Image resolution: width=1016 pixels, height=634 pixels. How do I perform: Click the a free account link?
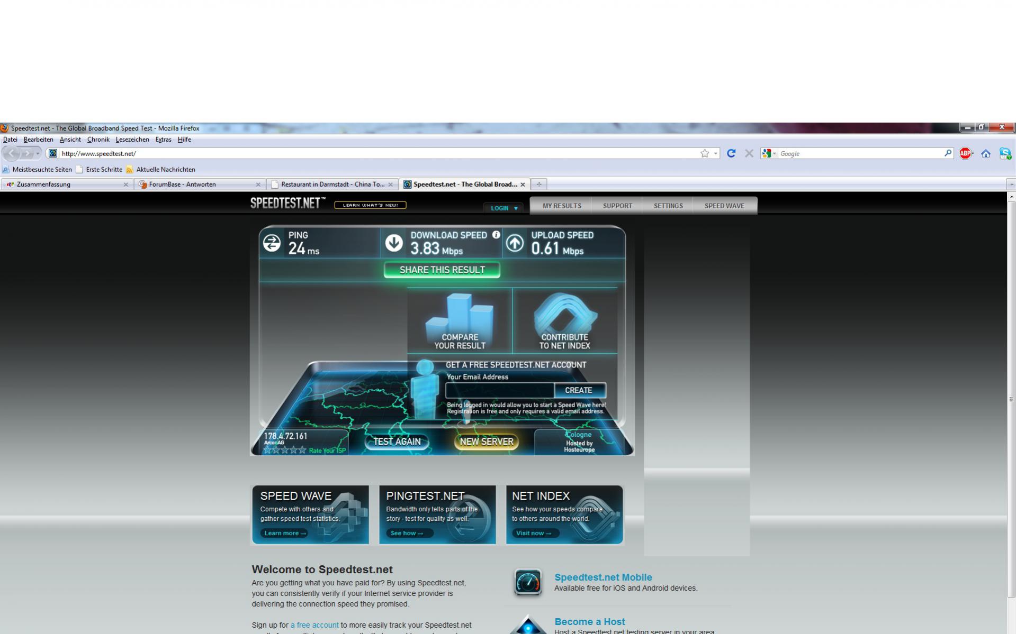pos(314,625)
